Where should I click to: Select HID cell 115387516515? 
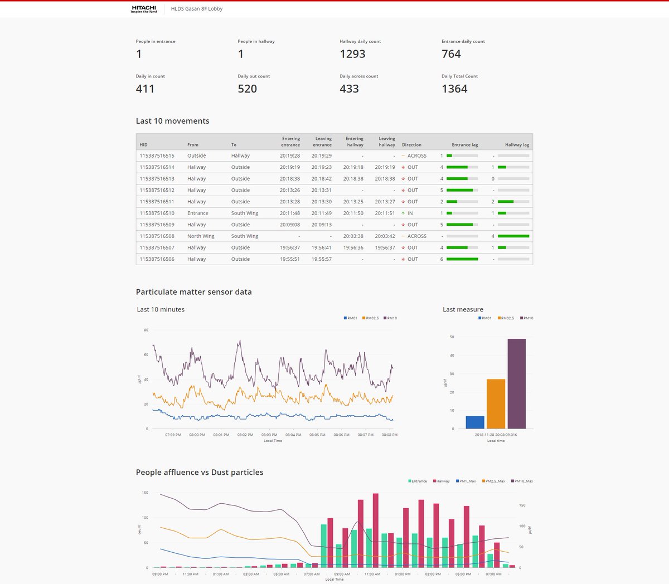(x=157, y=156)
